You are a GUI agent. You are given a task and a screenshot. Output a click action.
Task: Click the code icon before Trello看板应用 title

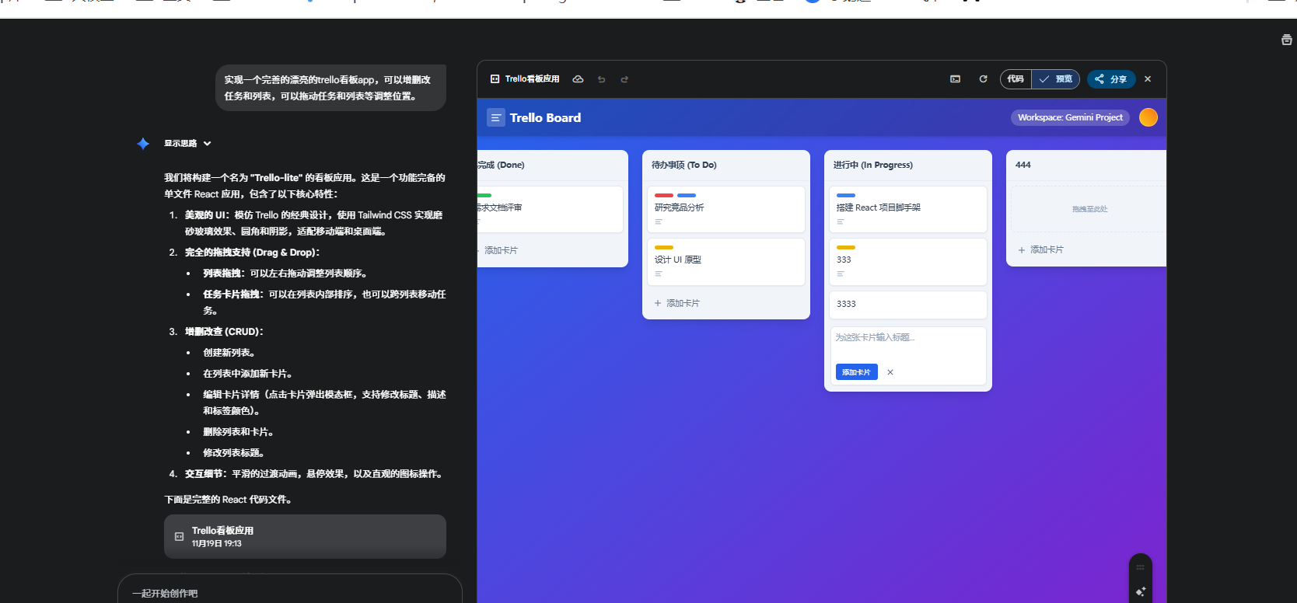click(495, 79)
